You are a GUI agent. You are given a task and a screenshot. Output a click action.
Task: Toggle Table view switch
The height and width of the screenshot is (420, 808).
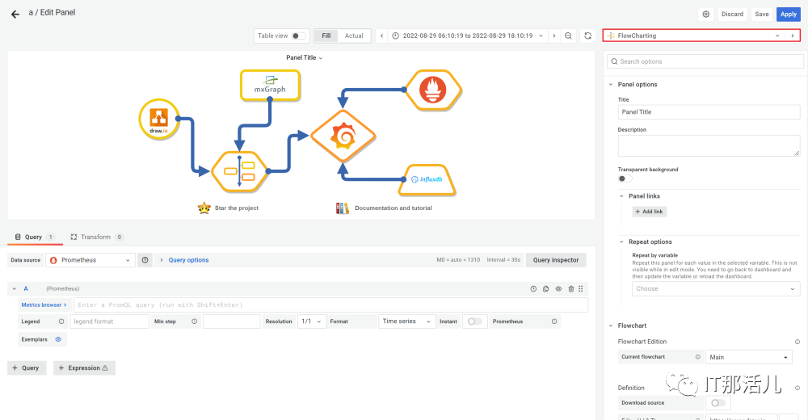tap(298, 36)
